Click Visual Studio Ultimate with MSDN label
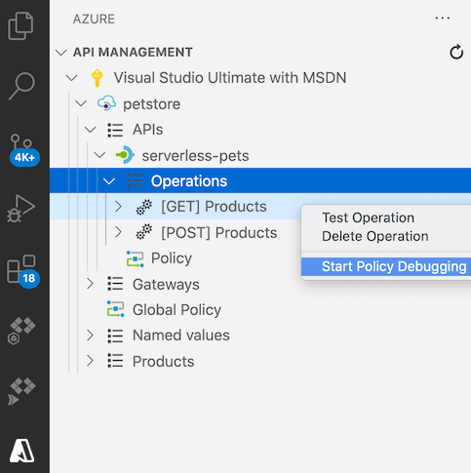The width and height of the screenshot is (471, 473). 230,78
